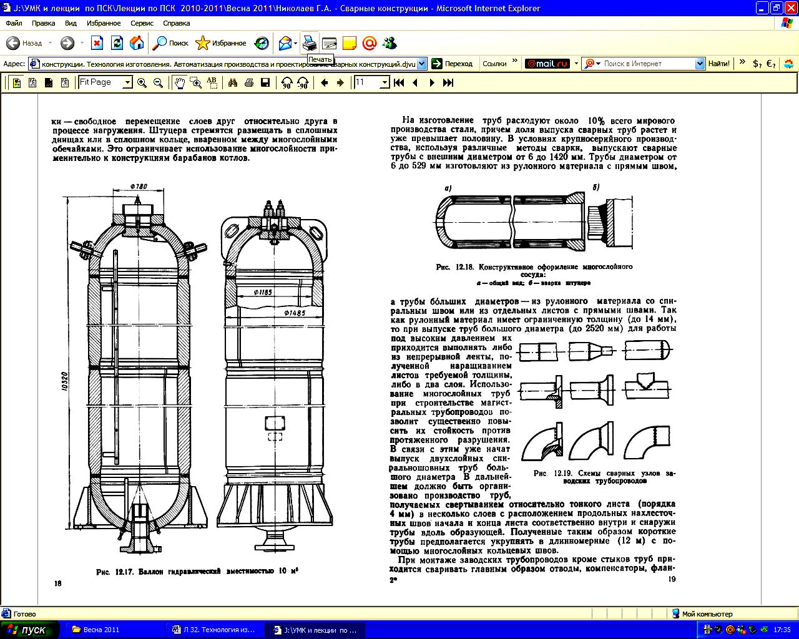The height and width of the screenshot is (639, 799).
Task: Refresh the page with the green arrows icon
Action: coord(117,43)
